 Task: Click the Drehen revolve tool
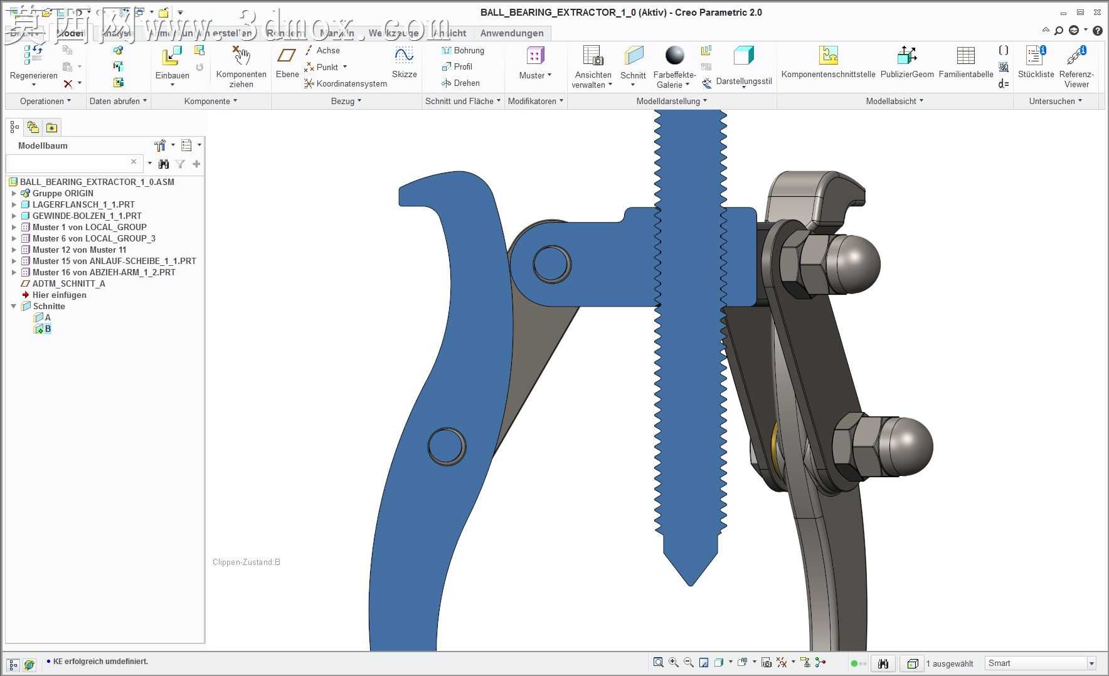461,83
